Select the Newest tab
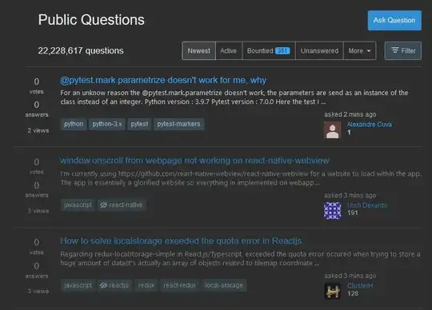The image size is (432, 310). click(x=198, y=51)
